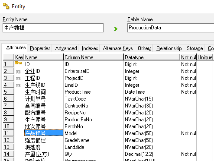Click the Not null column header

coord(188,57)
